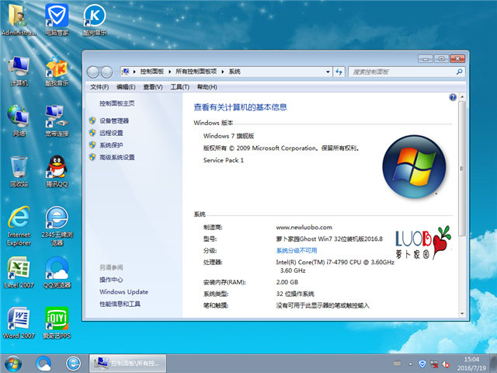Click the vertical scrollbar thumb
The width and height of the screenshot is (497, 373).
click(462, 168)
